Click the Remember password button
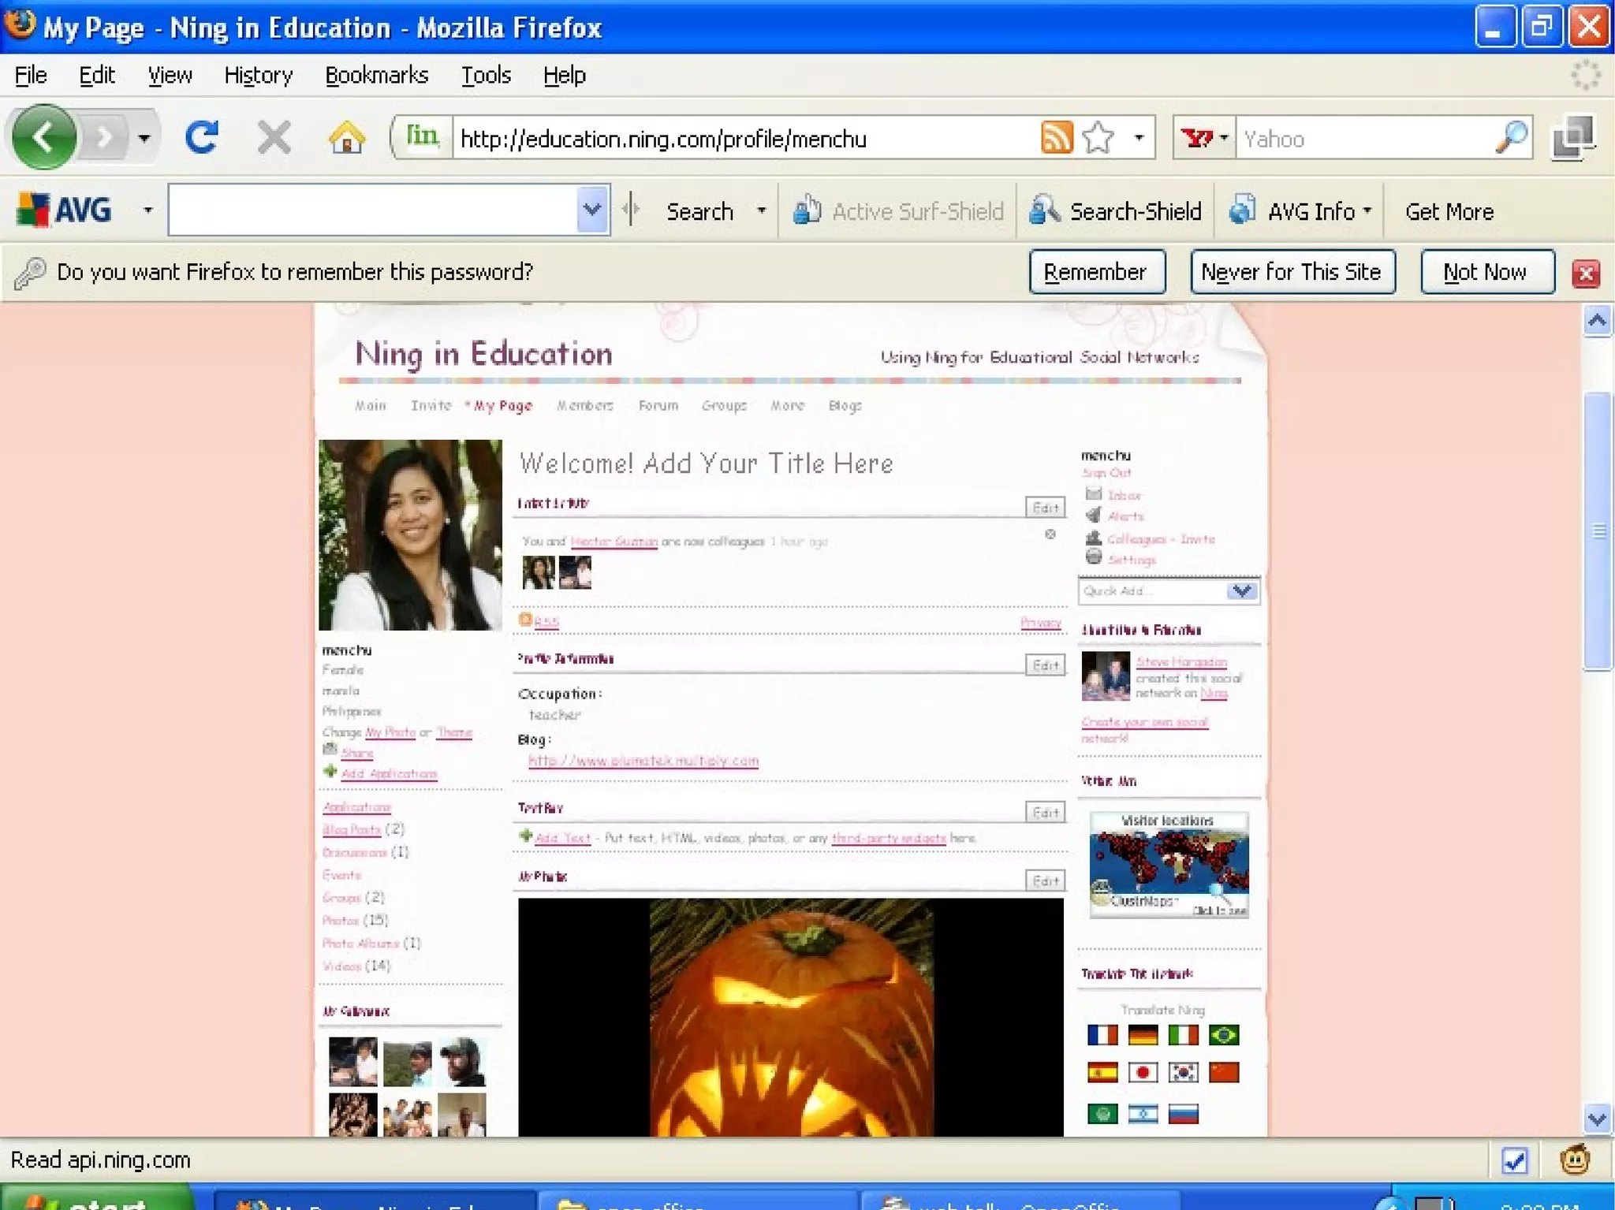 [1096, 272]
